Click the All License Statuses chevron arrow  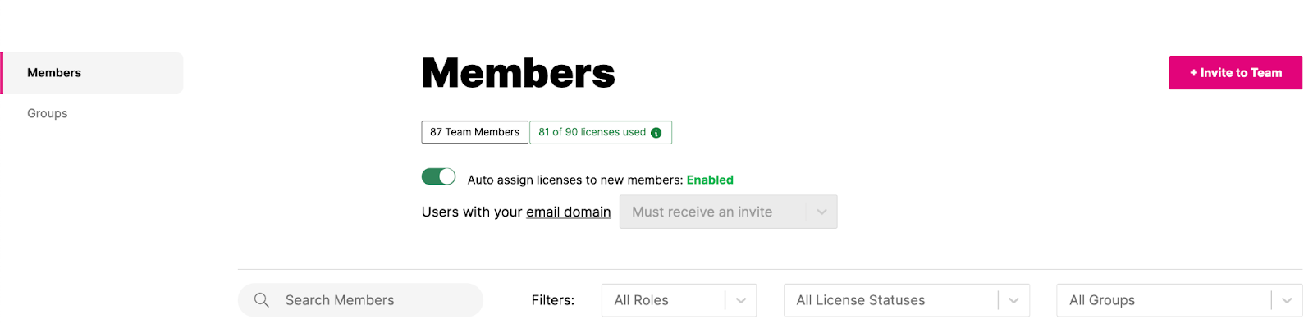click(x=1013, y=300)
